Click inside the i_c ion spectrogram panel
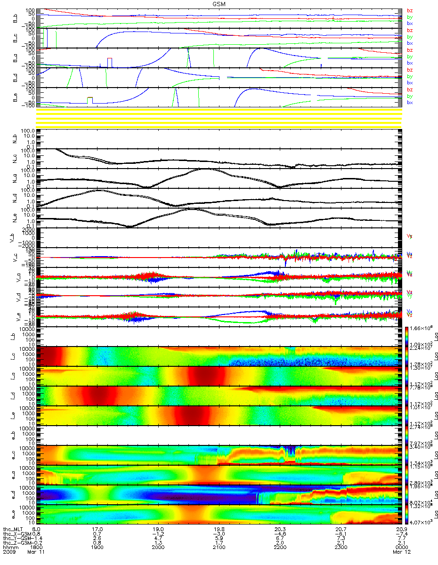This screenshot has height=565, width=438. pos(219,356)
